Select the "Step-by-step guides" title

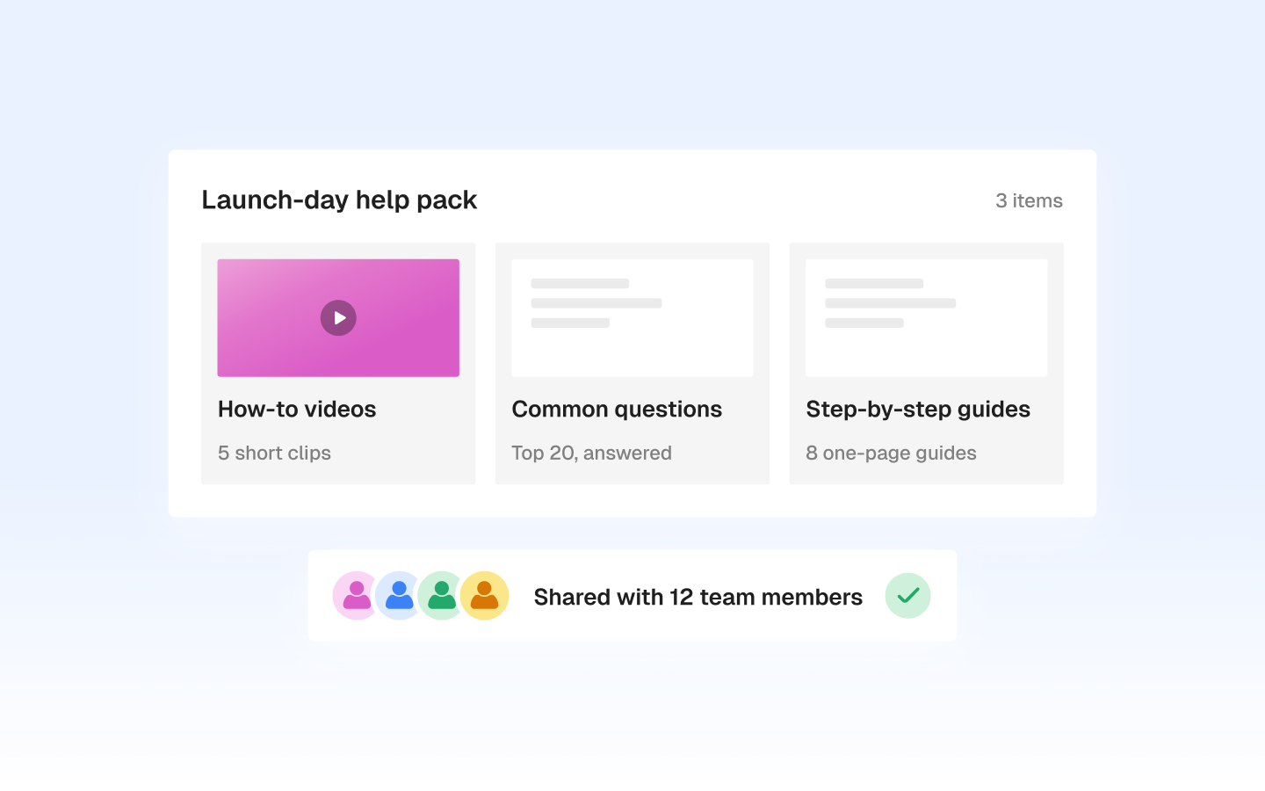(918, 410)
